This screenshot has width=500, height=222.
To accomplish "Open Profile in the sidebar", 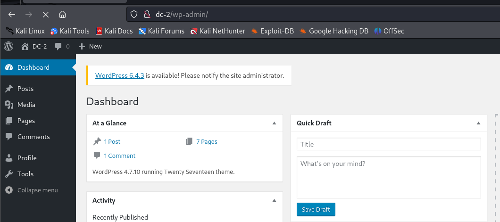I will pyautogui.click(x=38, y=158).
